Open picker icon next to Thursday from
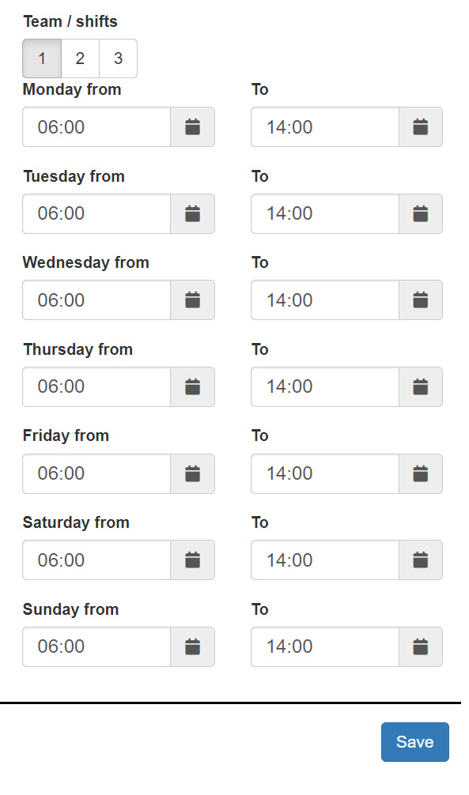Image resolution: width=469 pixels, height=795 pixels. click(192, 387)
